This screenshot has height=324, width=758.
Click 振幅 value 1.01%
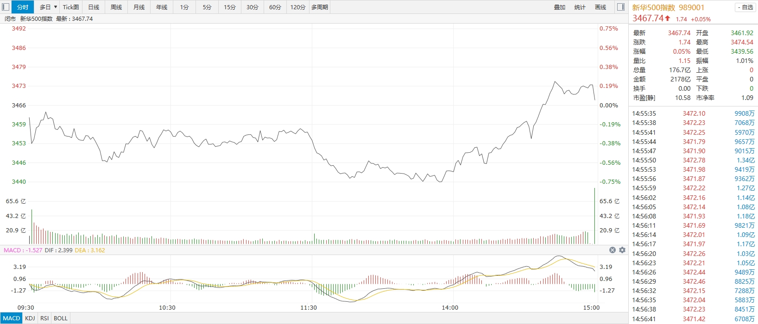[x=745, y=61]
